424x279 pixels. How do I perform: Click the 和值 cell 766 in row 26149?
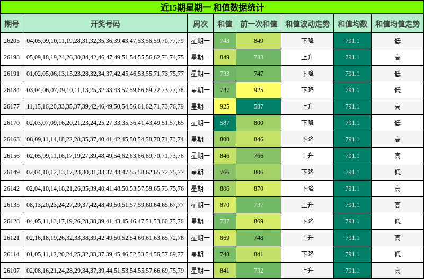click(x=225, y=172)
